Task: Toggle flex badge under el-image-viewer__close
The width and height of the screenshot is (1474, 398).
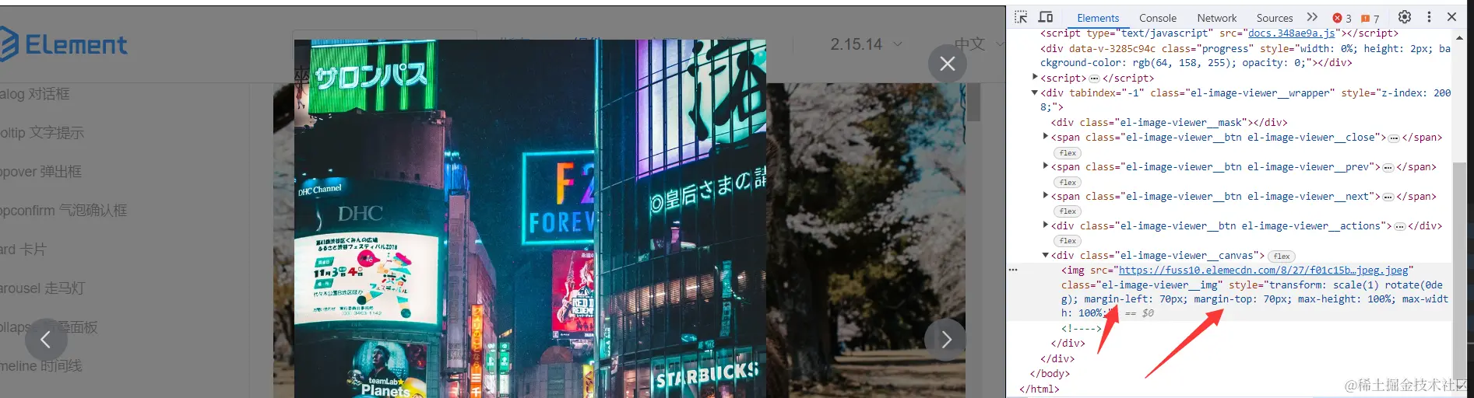Action: pyautogui.click(x=1068, y=153)
